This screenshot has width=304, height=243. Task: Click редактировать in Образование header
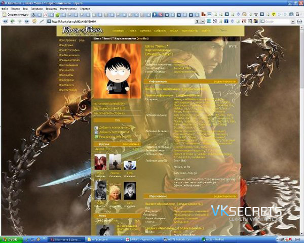[224, 196]
